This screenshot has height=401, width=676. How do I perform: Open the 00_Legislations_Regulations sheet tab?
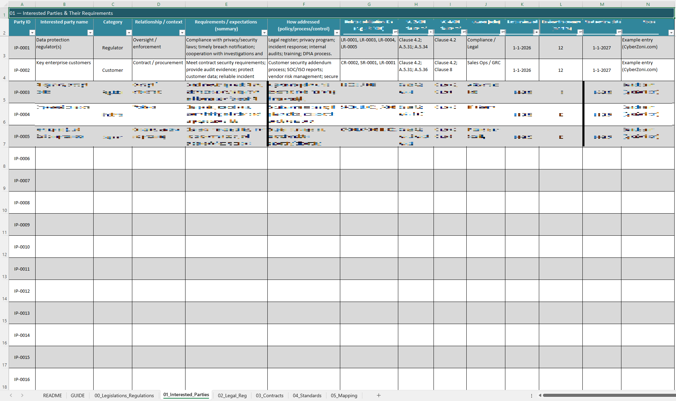[124, 395]
